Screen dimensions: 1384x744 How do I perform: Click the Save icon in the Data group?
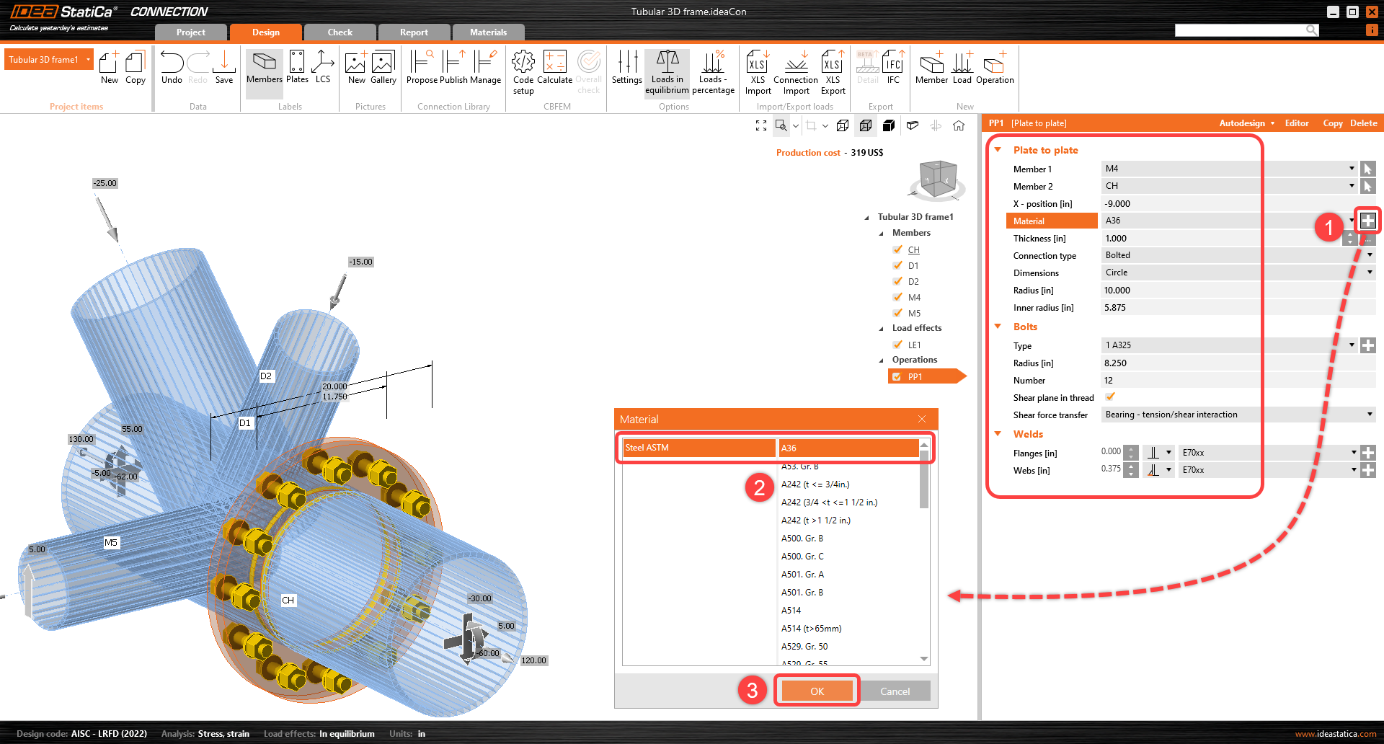(224, 68)
